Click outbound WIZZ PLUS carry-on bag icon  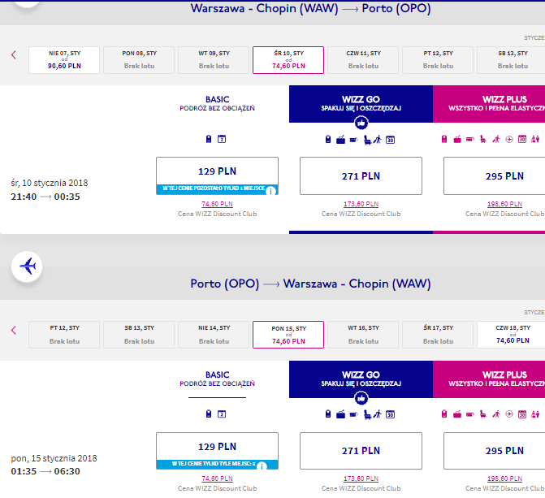[x=443, y=139]
